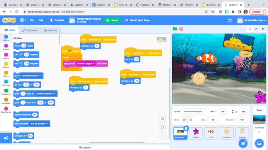Zoom out of the code workspace
268x150 pixels.
click(x=163, y=127)
